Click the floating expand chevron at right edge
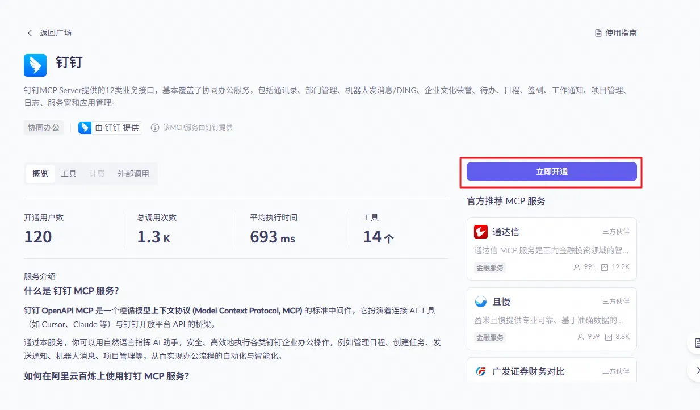The width and height of the screenshot is (700, 410). [697, 371]
